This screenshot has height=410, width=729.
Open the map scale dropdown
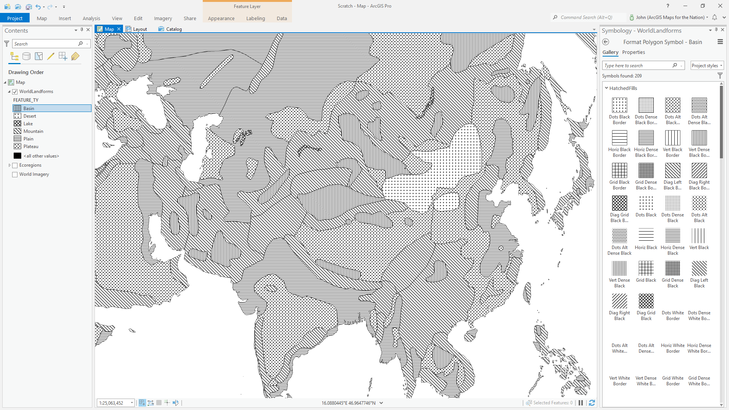coord(132,403)
